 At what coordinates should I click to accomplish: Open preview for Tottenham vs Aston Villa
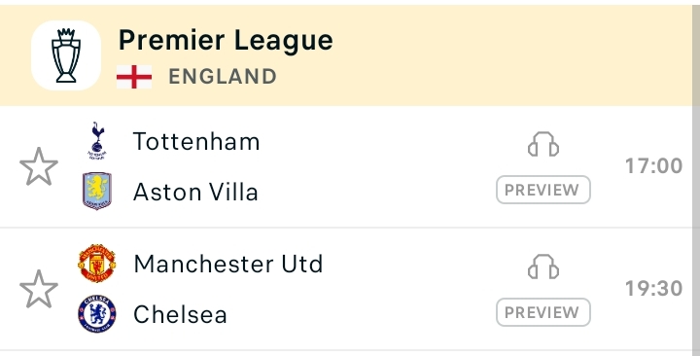(543, 190)
